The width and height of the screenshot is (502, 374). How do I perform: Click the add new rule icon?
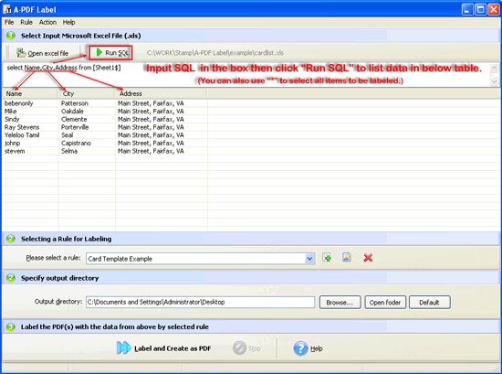[327, 258]
